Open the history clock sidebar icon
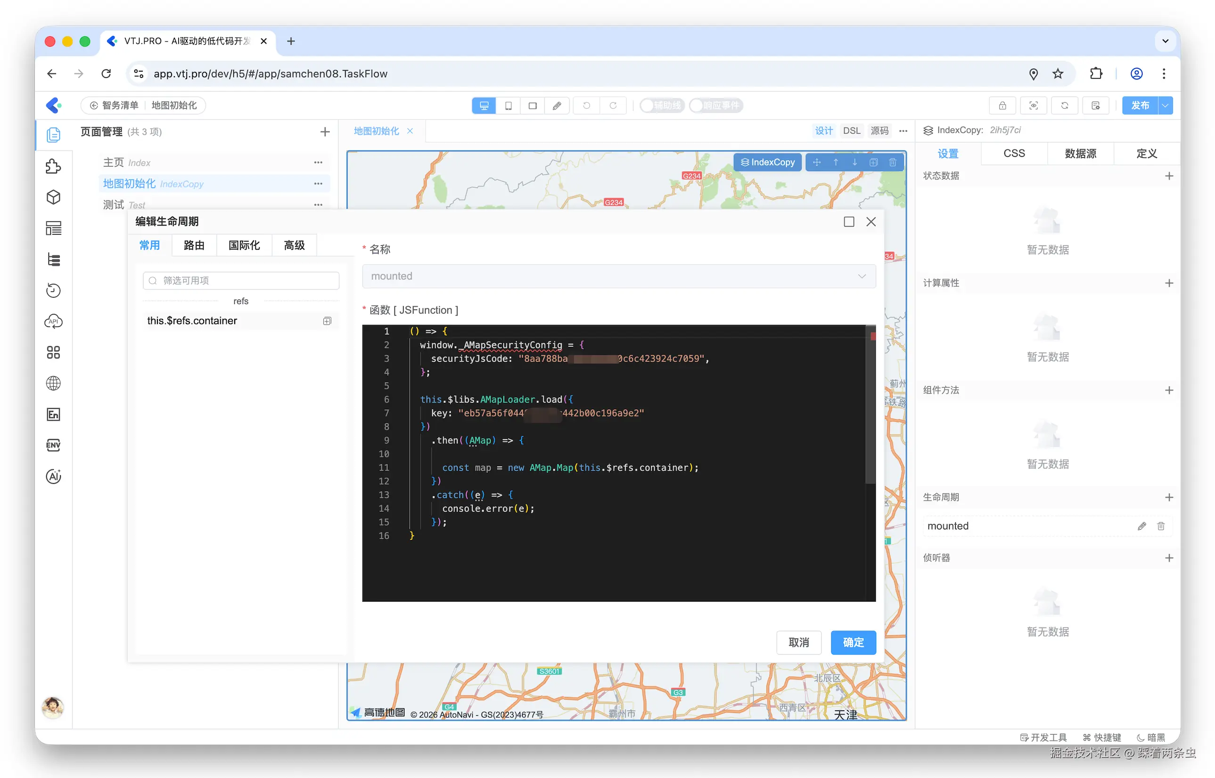The image size is (1215, 778). pos(54,291)
